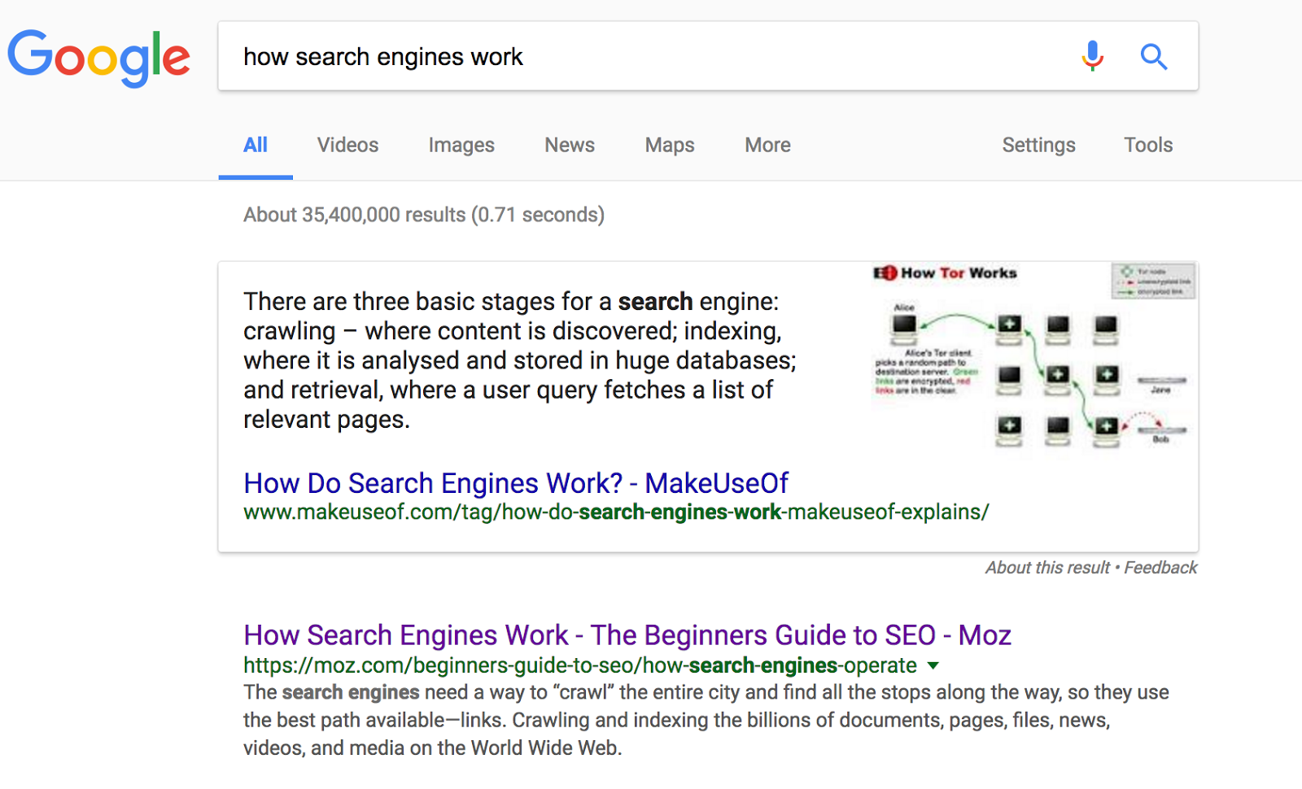The width and height of the screenshot is (1302, 789).
Task: Click the Feedback link
Action: tap(1160, 567)
